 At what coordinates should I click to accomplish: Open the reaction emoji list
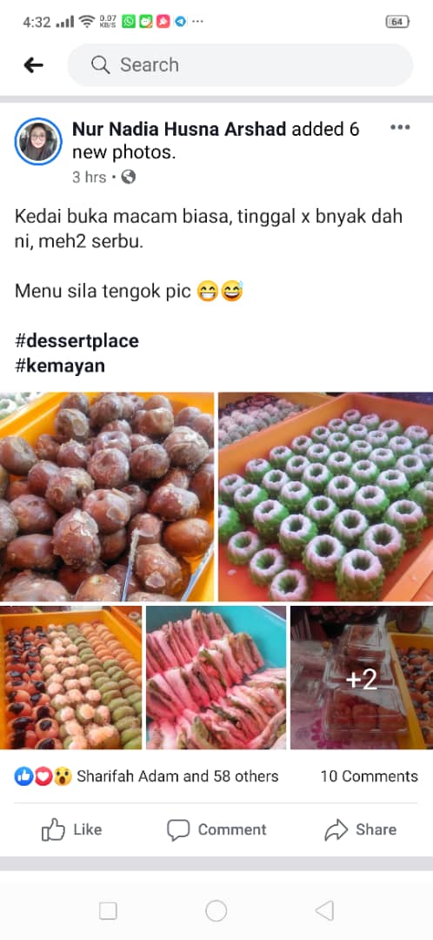click(x=43, y=777)
